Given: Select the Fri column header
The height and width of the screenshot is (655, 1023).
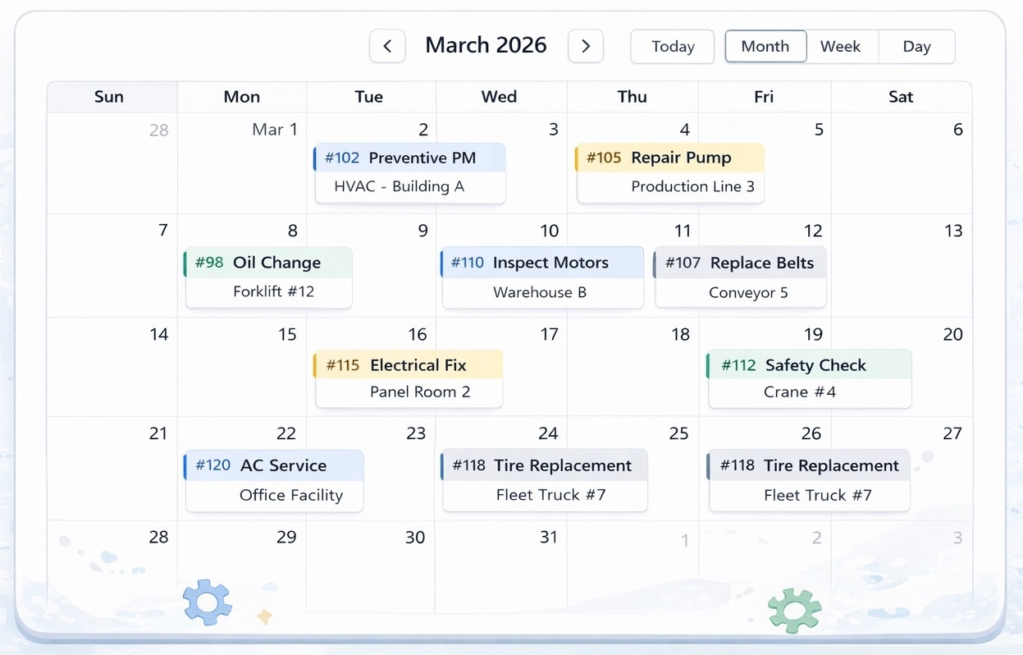Looking at the screenshot, I should click(x=764, y=97).
